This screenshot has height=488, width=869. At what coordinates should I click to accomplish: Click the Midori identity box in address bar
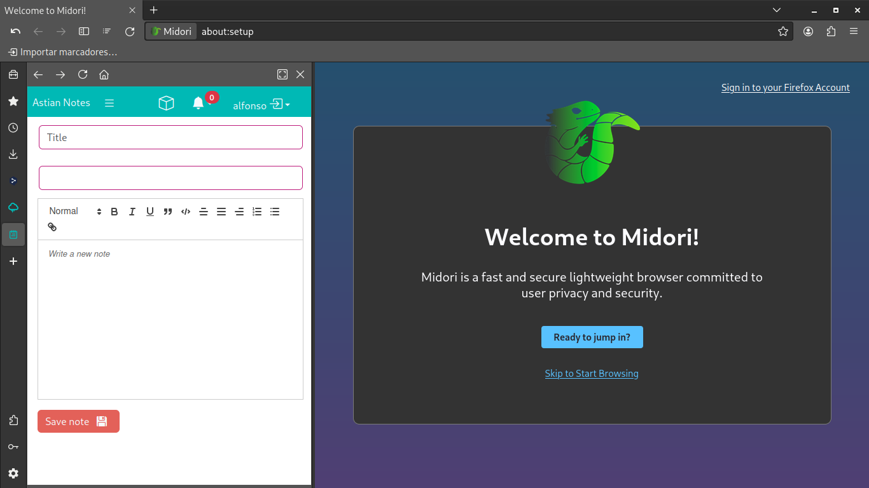(x=172, y=31)
